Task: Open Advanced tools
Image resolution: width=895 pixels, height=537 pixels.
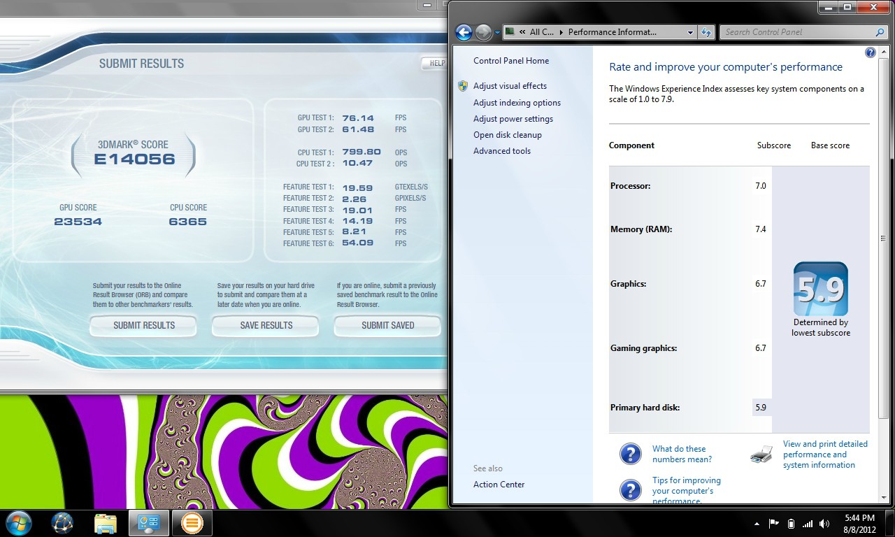Action: pos(502,151)
